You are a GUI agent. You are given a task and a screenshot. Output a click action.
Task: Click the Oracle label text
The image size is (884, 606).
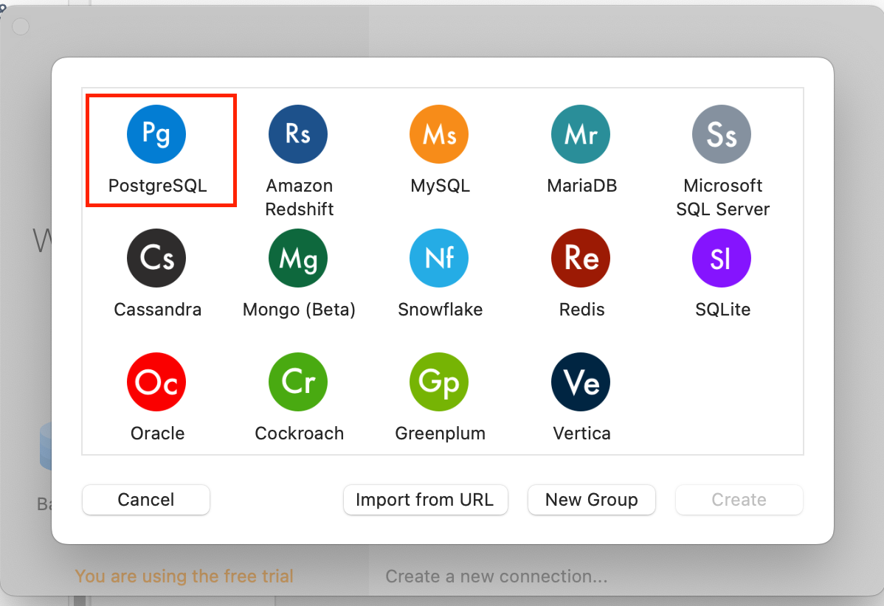tap(157, 433)
